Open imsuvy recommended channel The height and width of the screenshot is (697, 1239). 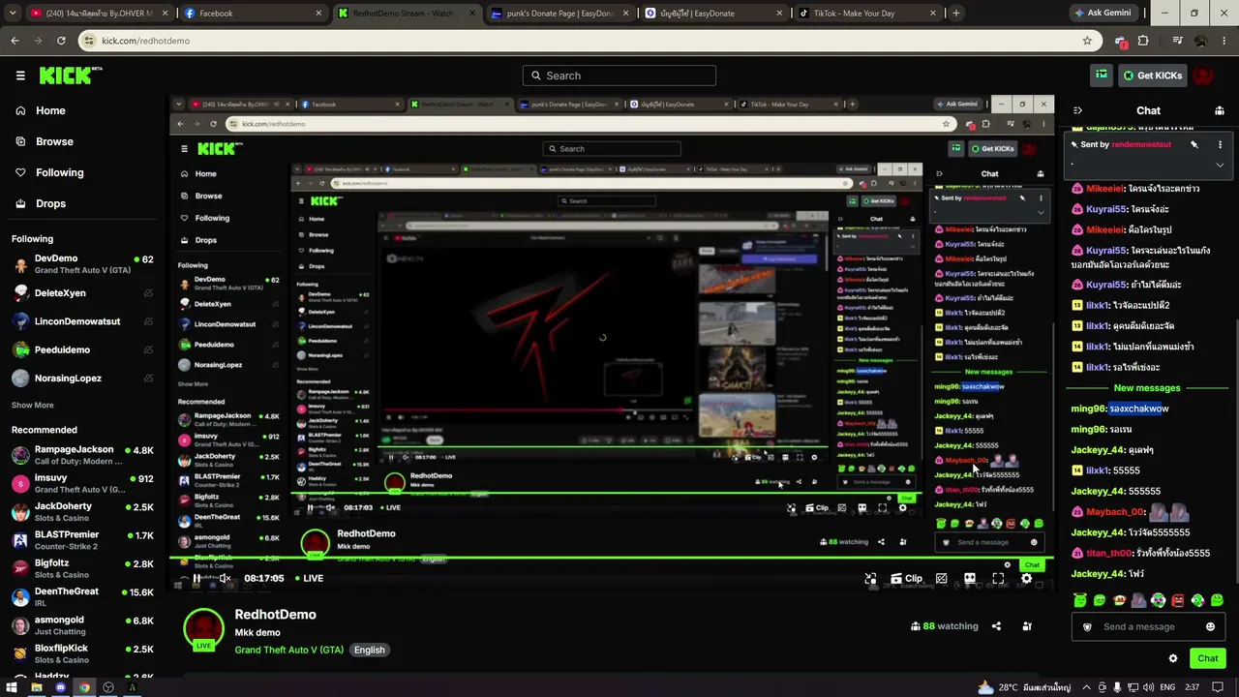[82, 483]
